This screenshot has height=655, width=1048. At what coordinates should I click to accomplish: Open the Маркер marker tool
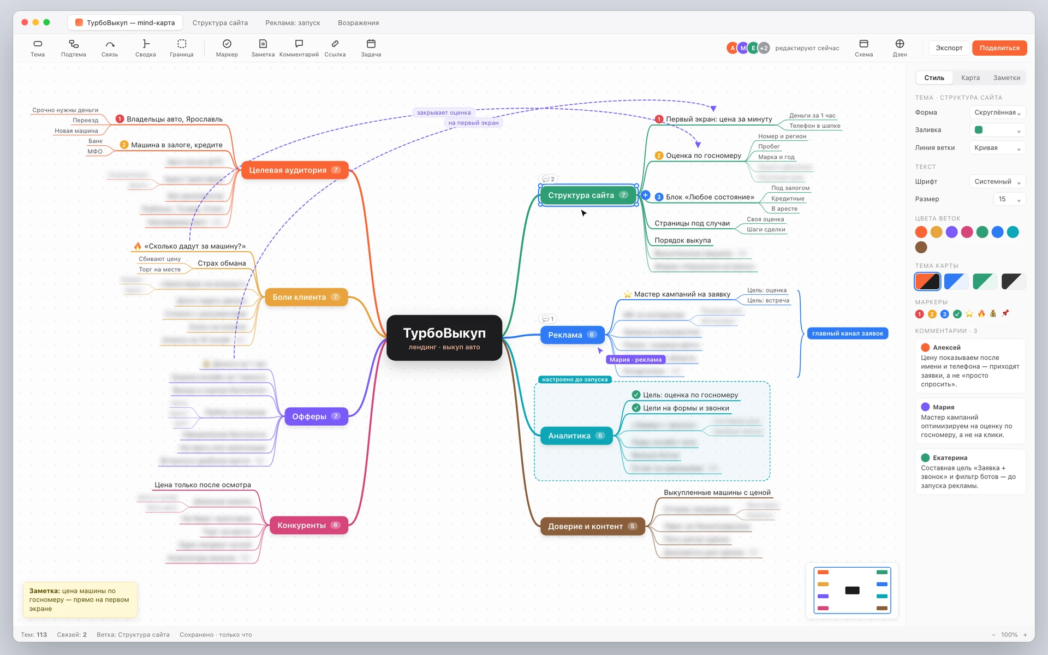227,48
